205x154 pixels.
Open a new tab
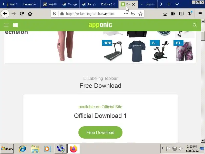click(169, 4)
